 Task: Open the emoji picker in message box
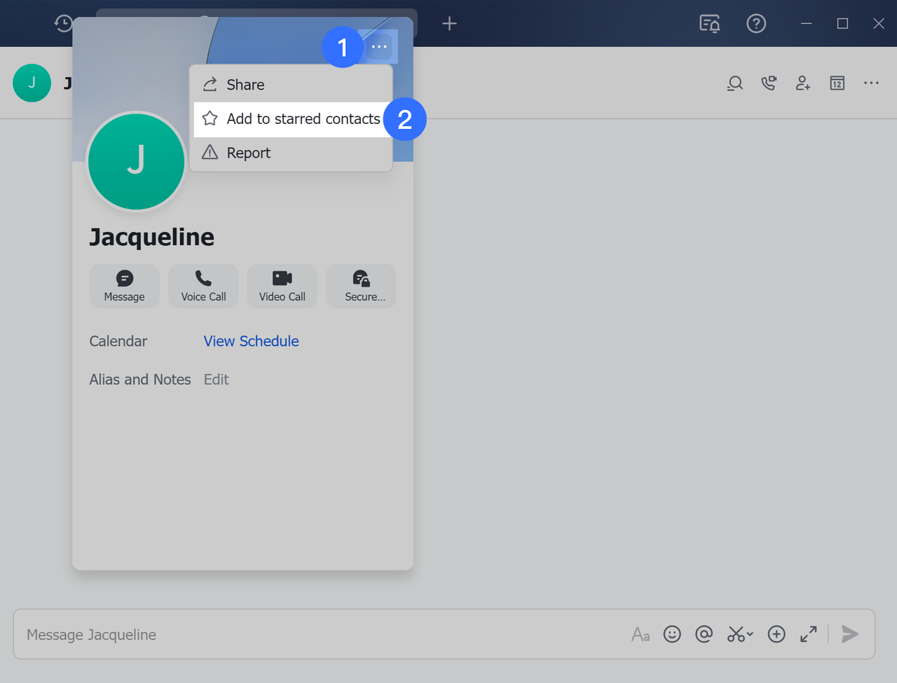[672, 635]
